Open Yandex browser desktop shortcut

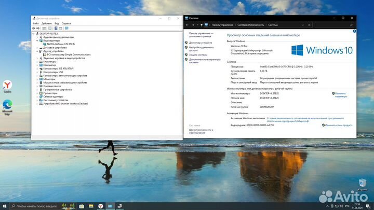point(7,86)
